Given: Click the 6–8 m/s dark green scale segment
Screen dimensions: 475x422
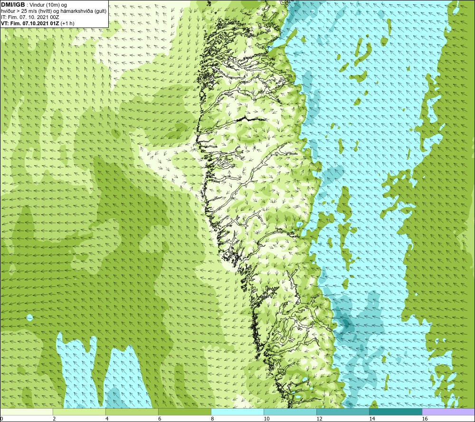Looking at the screenshot, I should [185, 412].
